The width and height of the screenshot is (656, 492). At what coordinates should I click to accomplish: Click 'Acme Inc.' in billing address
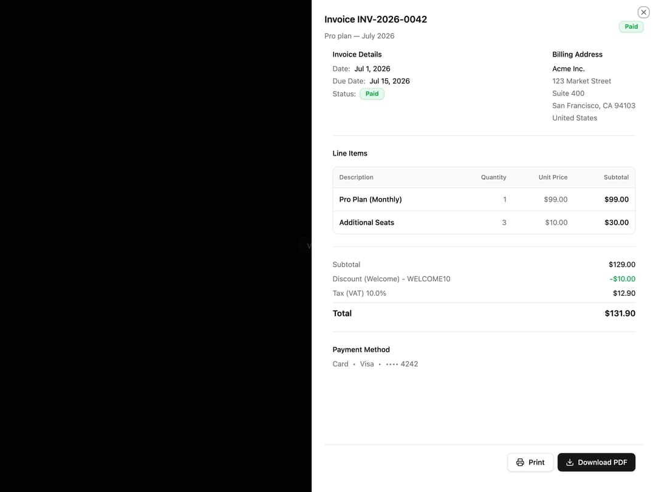coord(568,69)
